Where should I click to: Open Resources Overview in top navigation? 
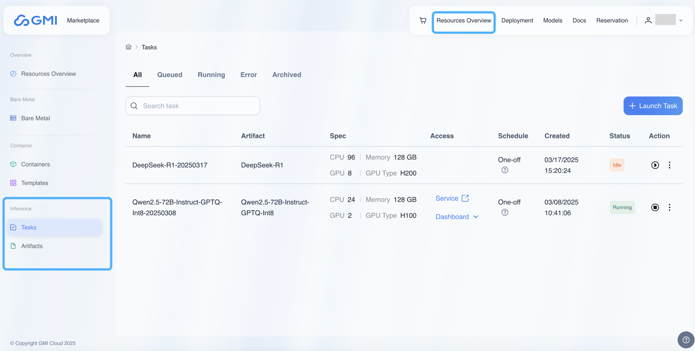tap(464, 21)
